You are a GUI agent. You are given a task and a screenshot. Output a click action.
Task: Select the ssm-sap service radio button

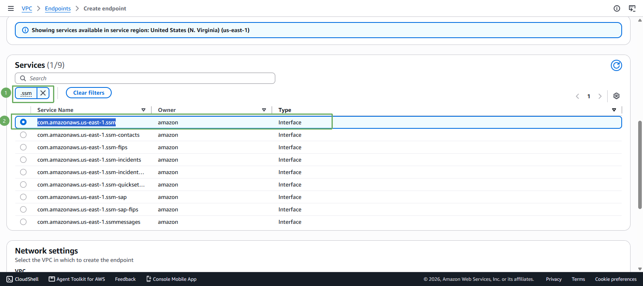pyautogui.click(x=23, y=197)
